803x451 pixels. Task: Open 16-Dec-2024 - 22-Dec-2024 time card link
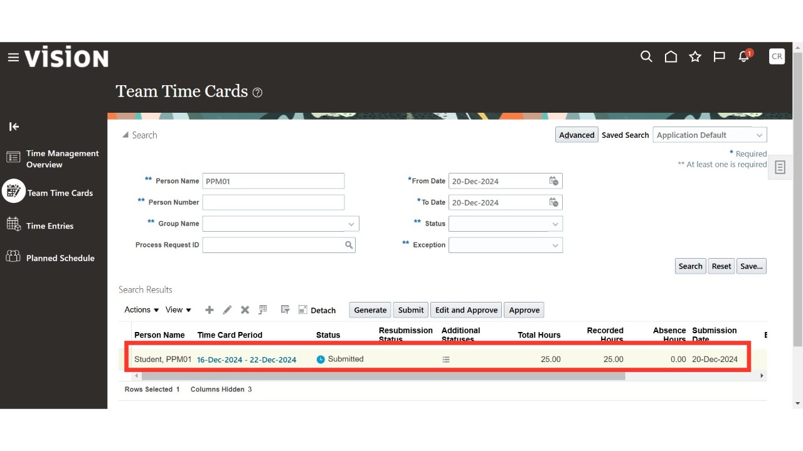click(247, 360)
